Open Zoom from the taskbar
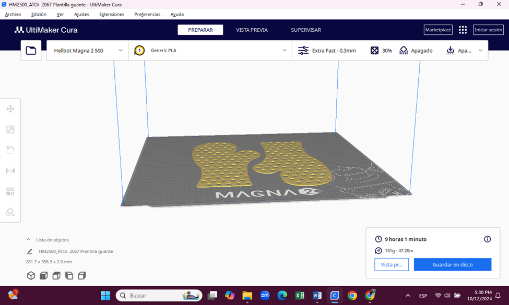 click(265, 295)
